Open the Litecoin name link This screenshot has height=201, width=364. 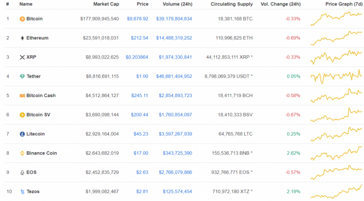point(35,134)
